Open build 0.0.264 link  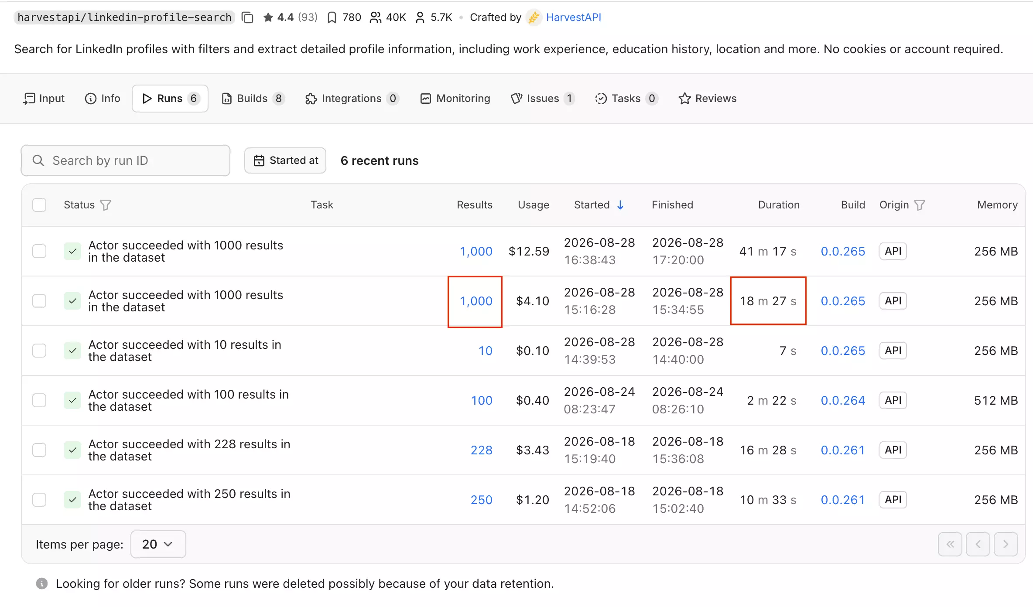843,400
